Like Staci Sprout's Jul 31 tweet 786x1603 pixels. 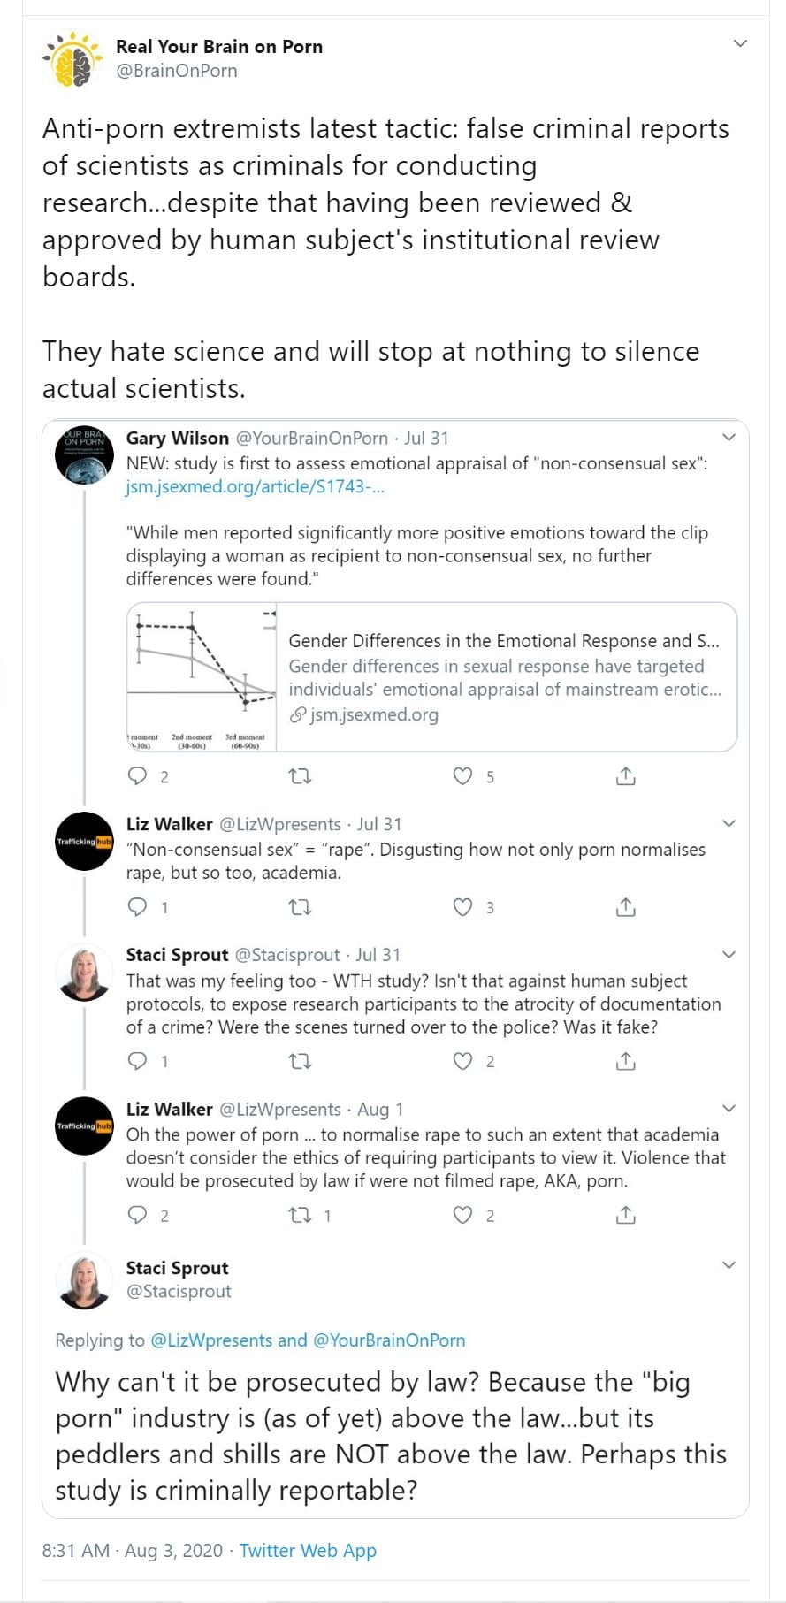point(462,1061)
